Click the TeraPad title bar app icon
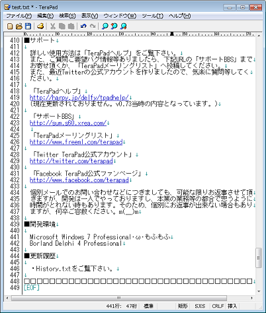The height and width of the screenshot is (313, 266). pyautogui.click(x=7, y=7)
